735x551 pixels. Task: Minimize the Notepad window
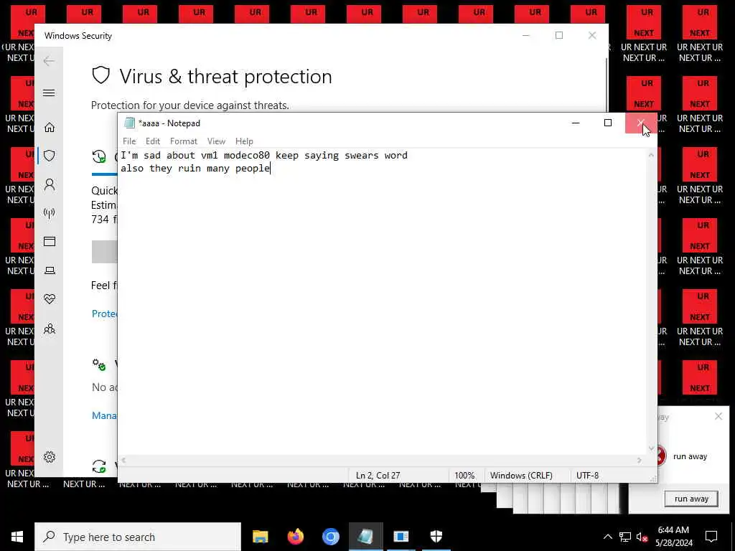(576, 123)
